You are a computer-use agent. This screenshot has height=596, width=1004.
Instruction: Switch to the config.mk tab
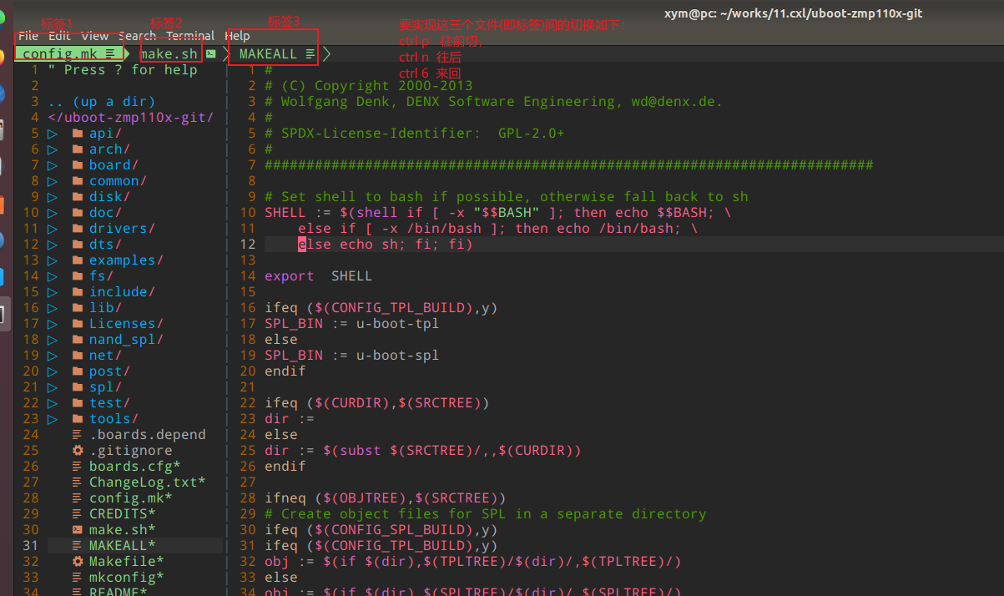[x=70, y=54]
